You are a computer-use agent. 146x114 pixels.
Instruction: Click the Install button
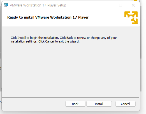[x=99, y=104]
